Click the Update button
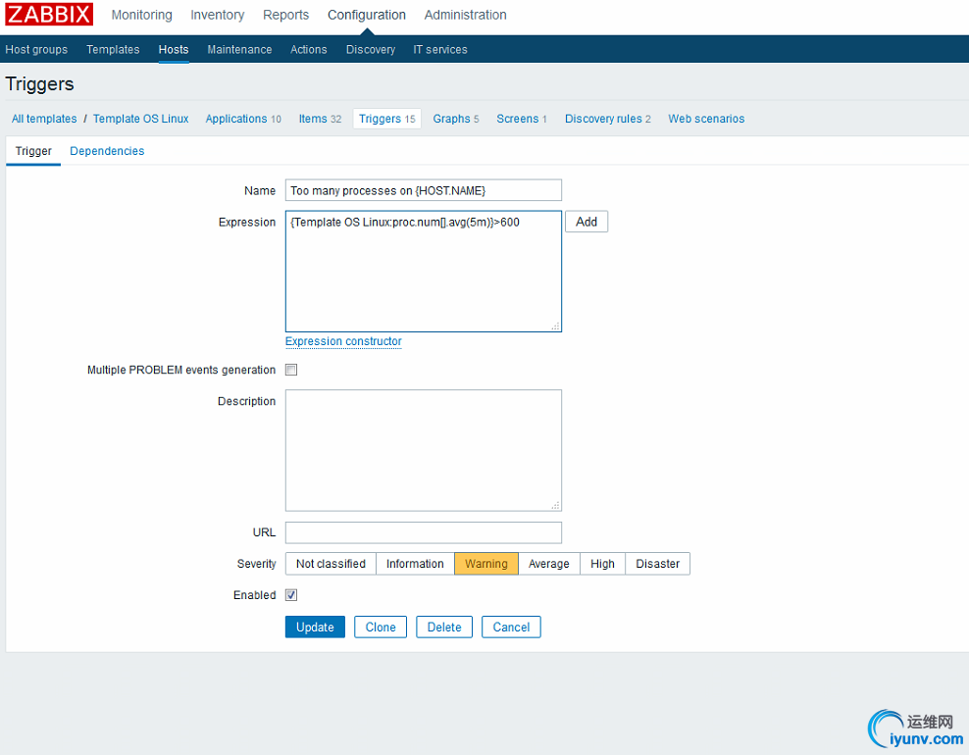Screen dimensions: 969x755 tap(315, 628)
